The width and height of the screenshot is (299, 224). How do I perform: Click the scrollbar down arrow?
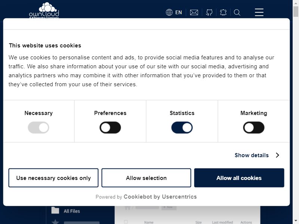[x=296, y=221]
